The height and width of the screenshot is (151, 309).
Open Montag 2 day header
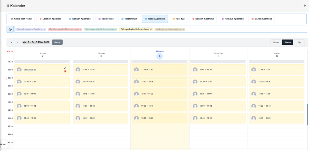tap(42, 55)
